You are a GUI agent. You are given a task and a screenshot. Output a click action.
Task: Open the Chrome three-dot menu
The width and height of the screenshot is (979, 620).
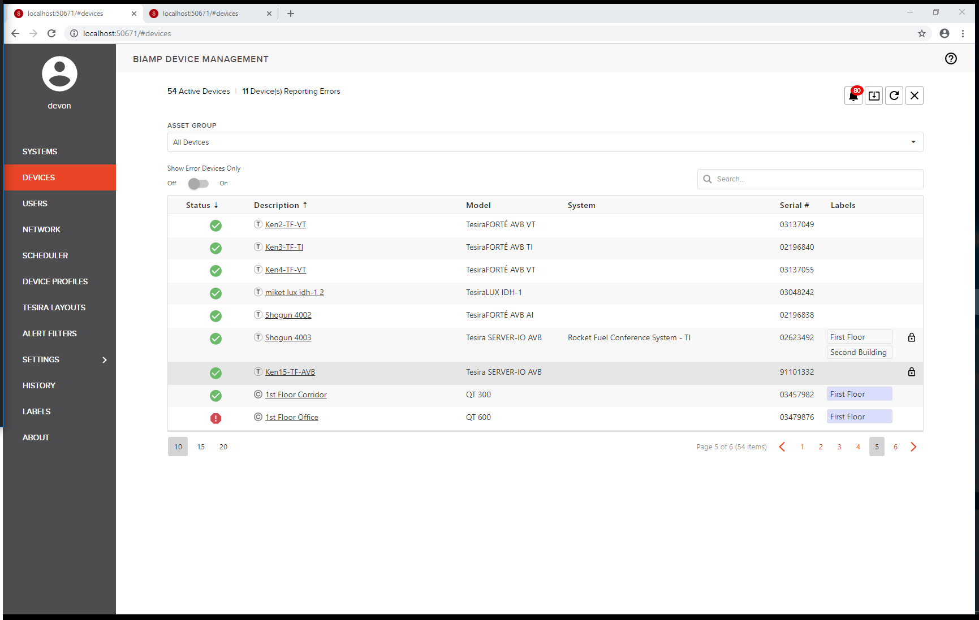(963, 33)
